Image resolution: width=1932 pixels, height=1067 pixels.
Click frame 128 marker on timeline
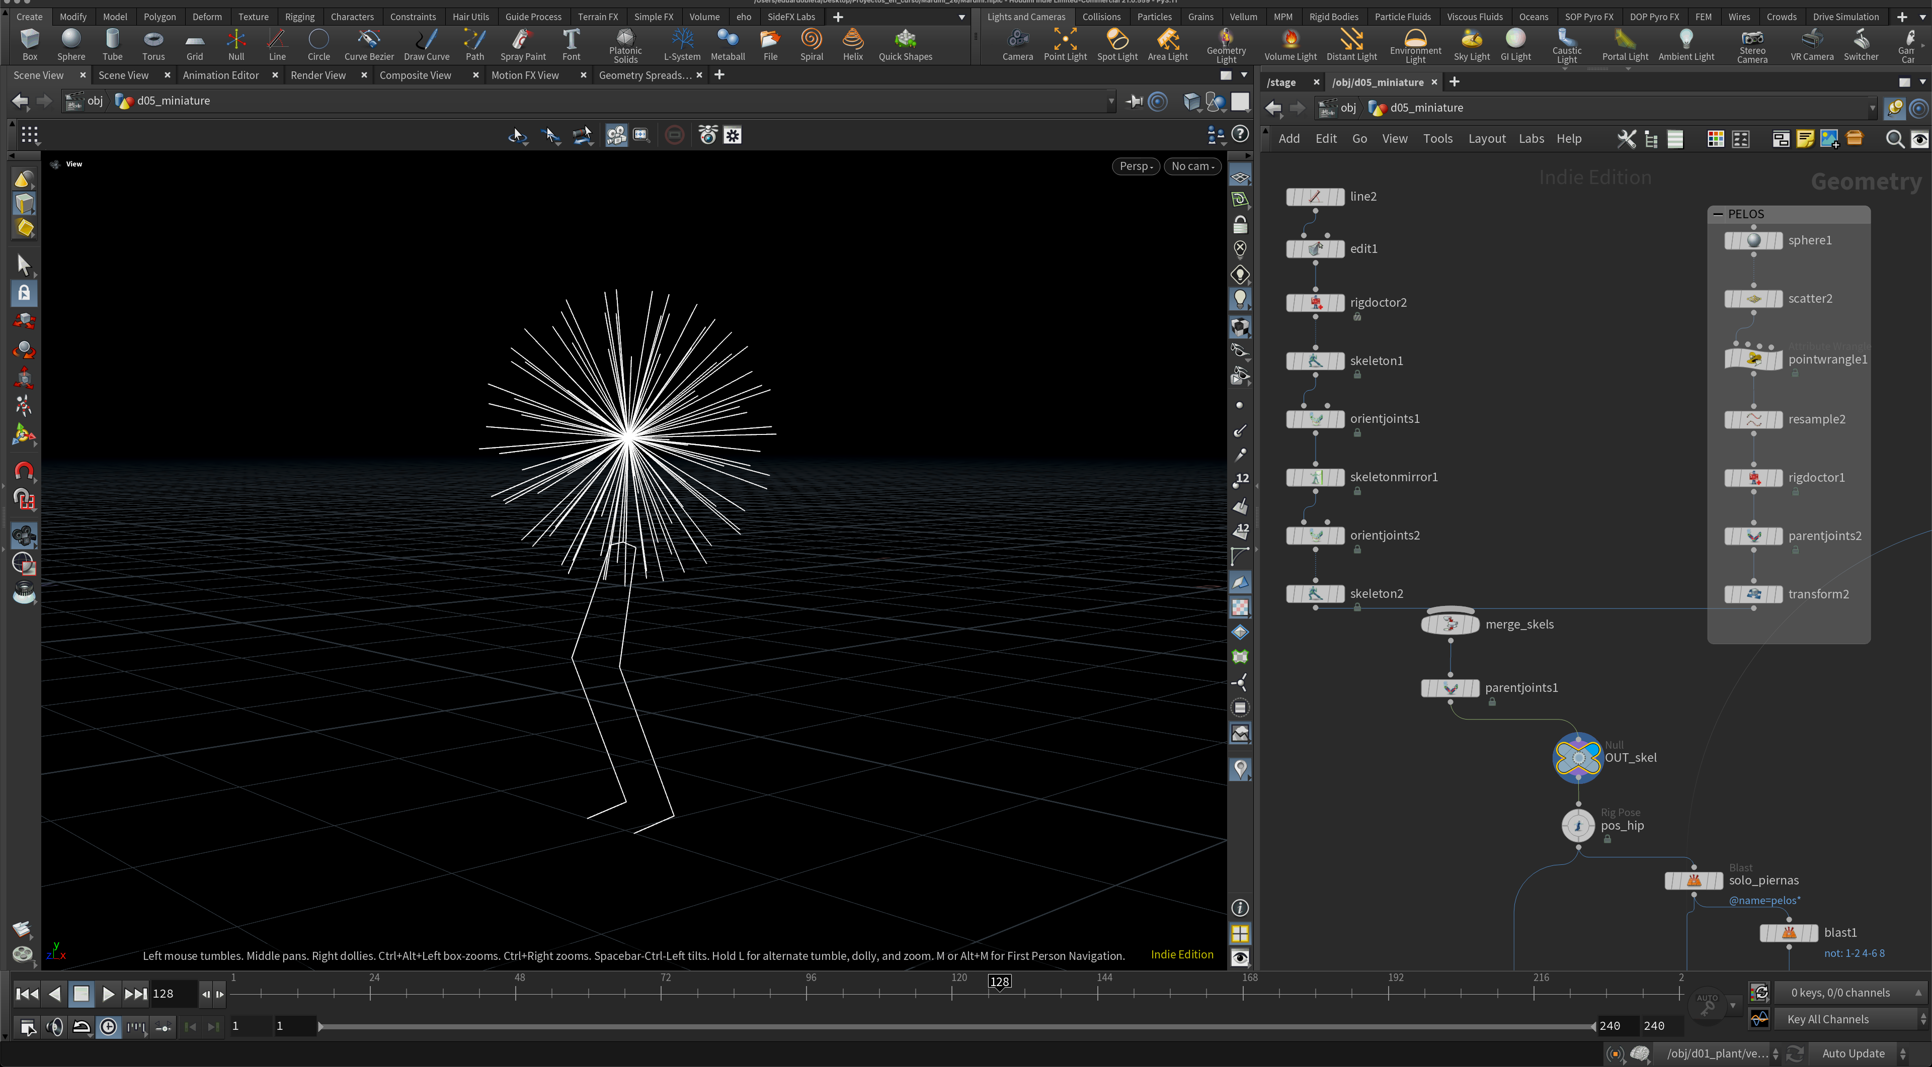(x=999, y=982)
